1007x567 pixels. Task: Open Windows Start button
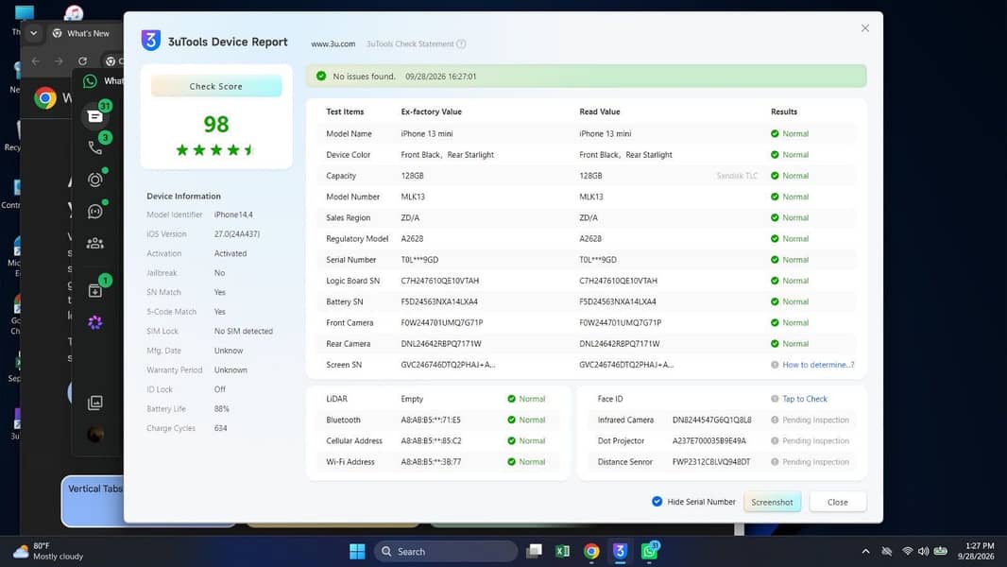pos(357,551)
